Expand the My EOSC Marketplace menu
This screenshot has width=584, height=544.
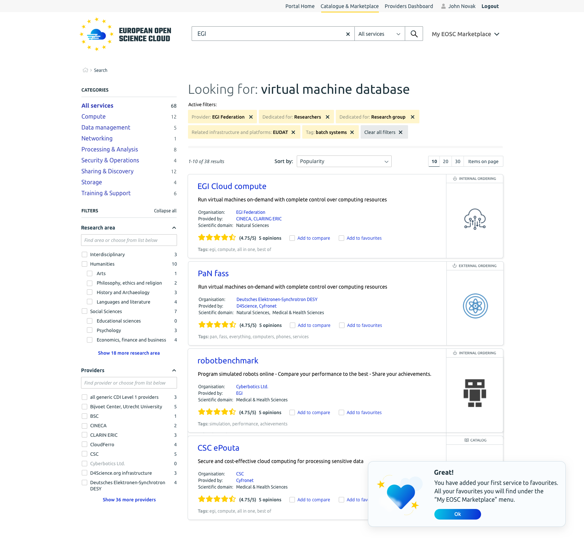point(465,34)
